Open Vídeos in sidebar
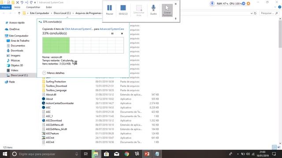The image size is (282, 158). tap(15, 70)
